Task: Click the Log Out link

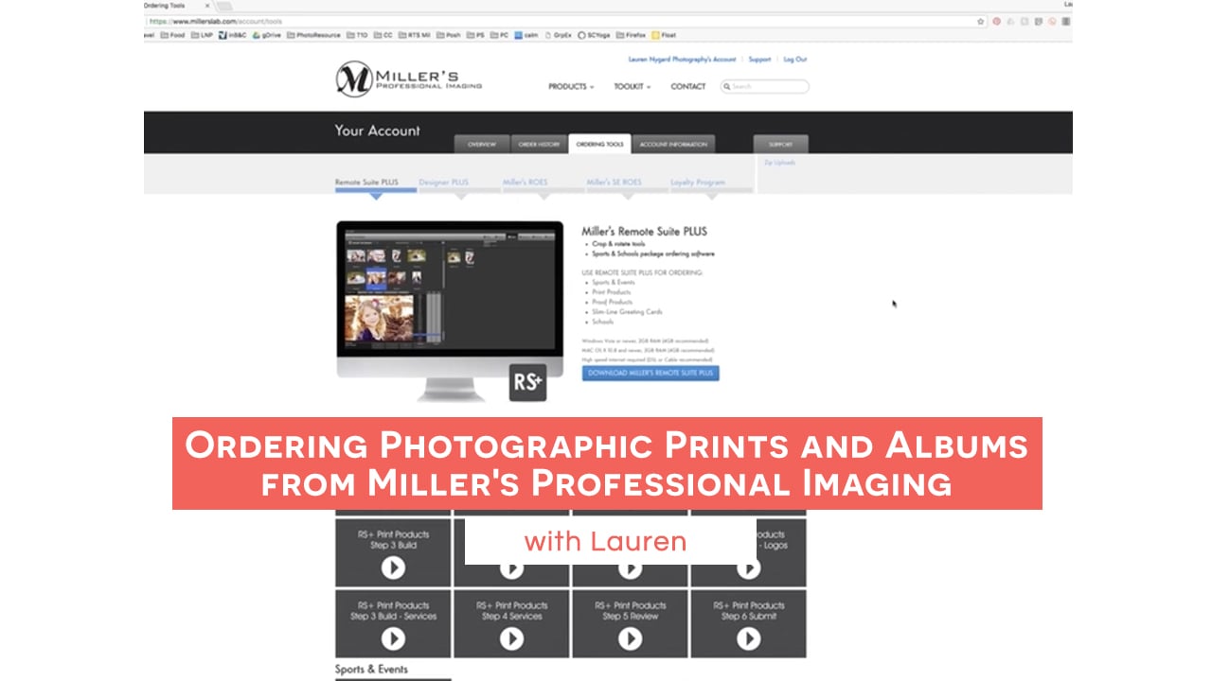Action: (x=794, y=59)
